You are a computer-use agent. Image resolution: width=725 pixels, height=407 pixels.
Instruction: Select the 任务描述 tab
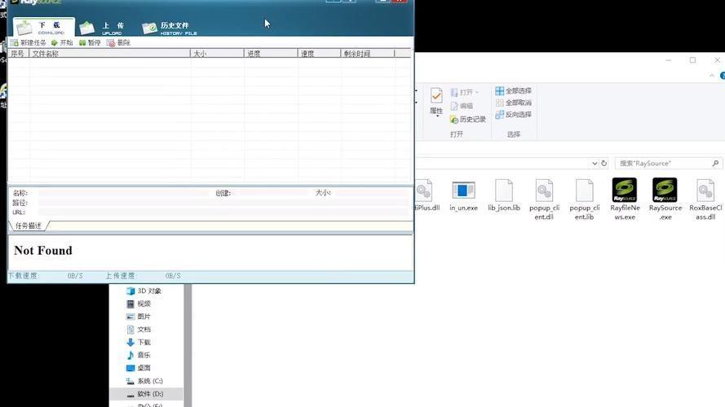pyautogui.click(x=29, y=225)
